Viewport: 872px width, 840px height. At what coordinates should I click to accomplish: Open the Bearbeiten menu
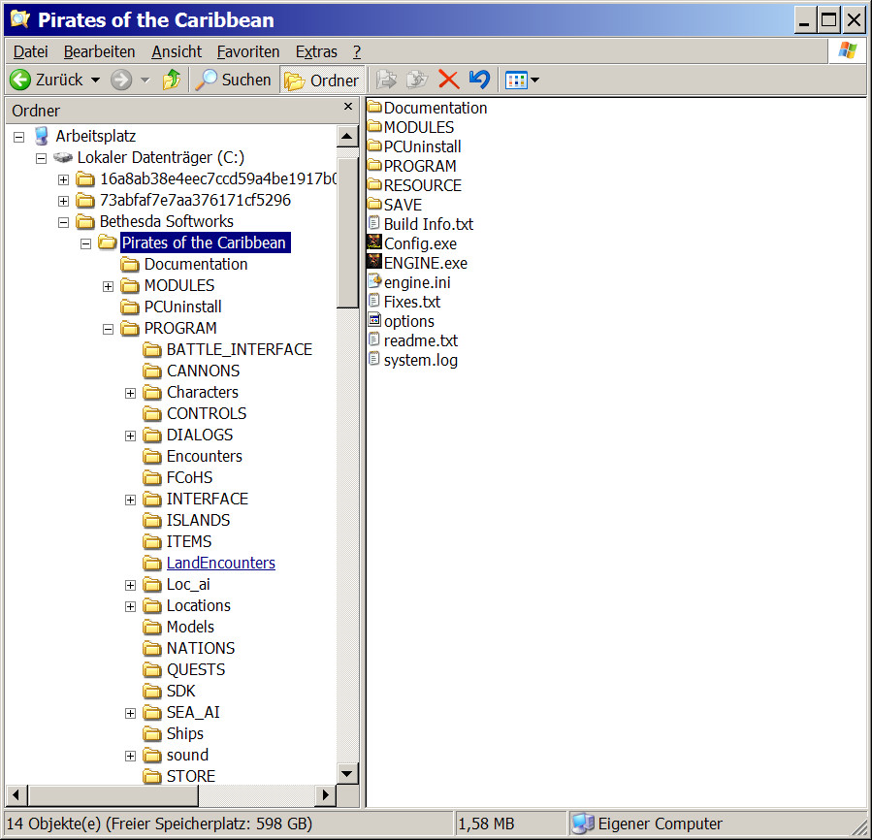click(x=100, y=51)
